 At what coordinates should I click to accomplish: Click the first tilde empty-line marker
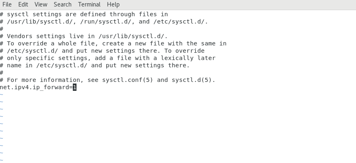click(2, 94)
